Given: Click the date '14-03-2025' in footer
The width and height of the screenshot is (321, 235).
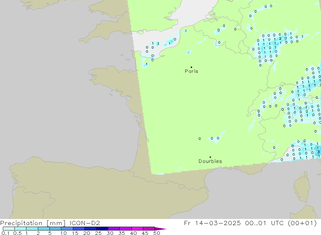Looking at the screenshot, I should 218,223.
